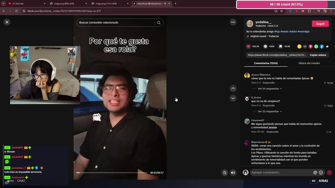Reply to Jossue Villanueva's comment
Image resolution: width=335 pixels, height=188 pixels.
(269, 83)
